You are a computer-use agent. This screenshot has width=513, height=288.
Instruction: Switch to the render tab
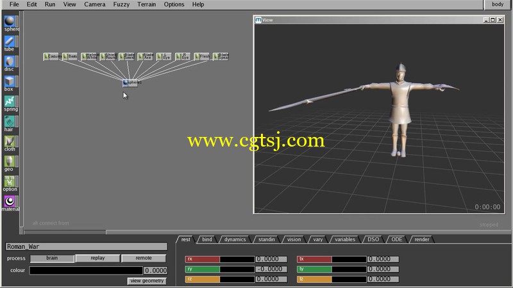pos(422,239)
